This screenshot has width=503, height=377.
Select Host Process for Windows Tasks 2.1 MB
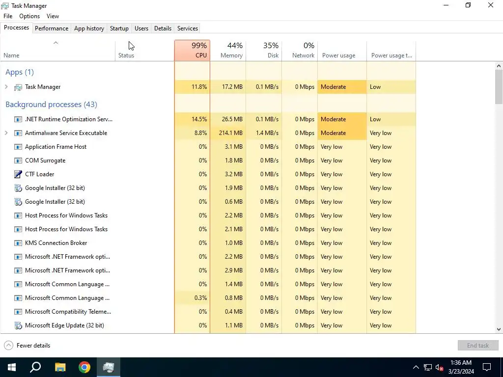pos(208,229)
